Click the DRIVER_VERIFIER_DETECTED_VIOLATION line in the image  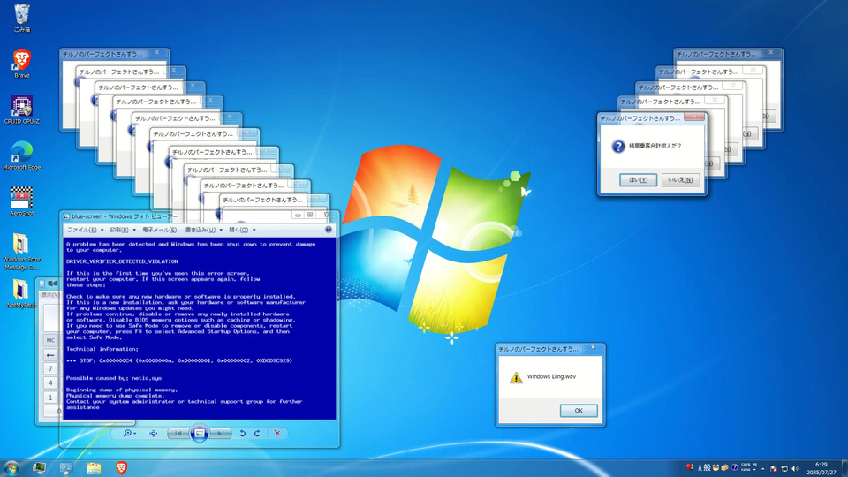tap(122, 261)
